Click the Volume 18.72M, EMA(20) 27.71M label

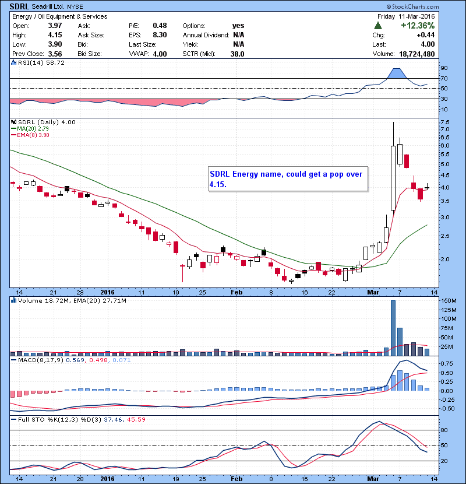coord(72,300)
